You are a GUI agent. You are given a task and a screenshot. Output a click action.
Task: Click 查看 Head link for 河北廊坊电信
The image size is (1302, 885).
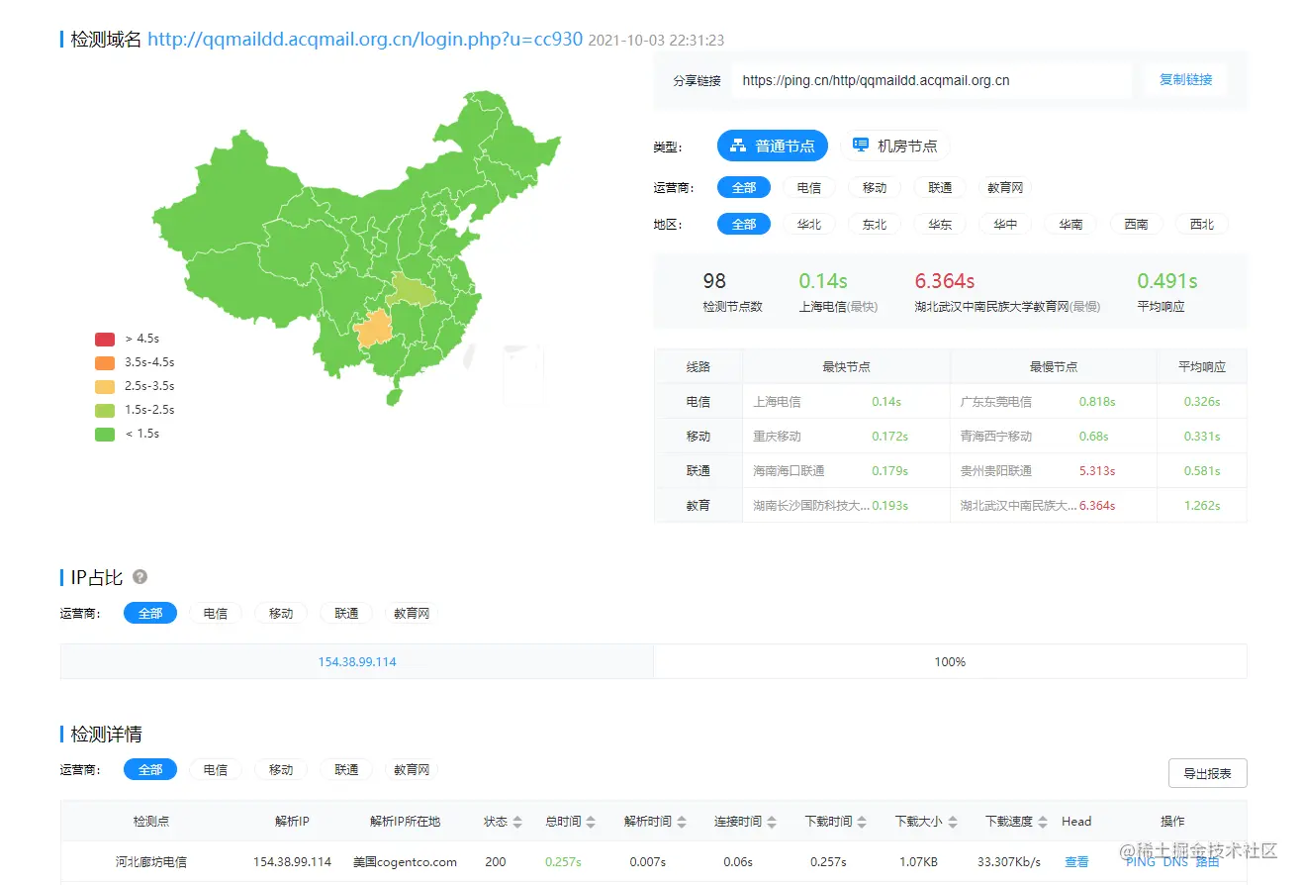pos(1076,862)
